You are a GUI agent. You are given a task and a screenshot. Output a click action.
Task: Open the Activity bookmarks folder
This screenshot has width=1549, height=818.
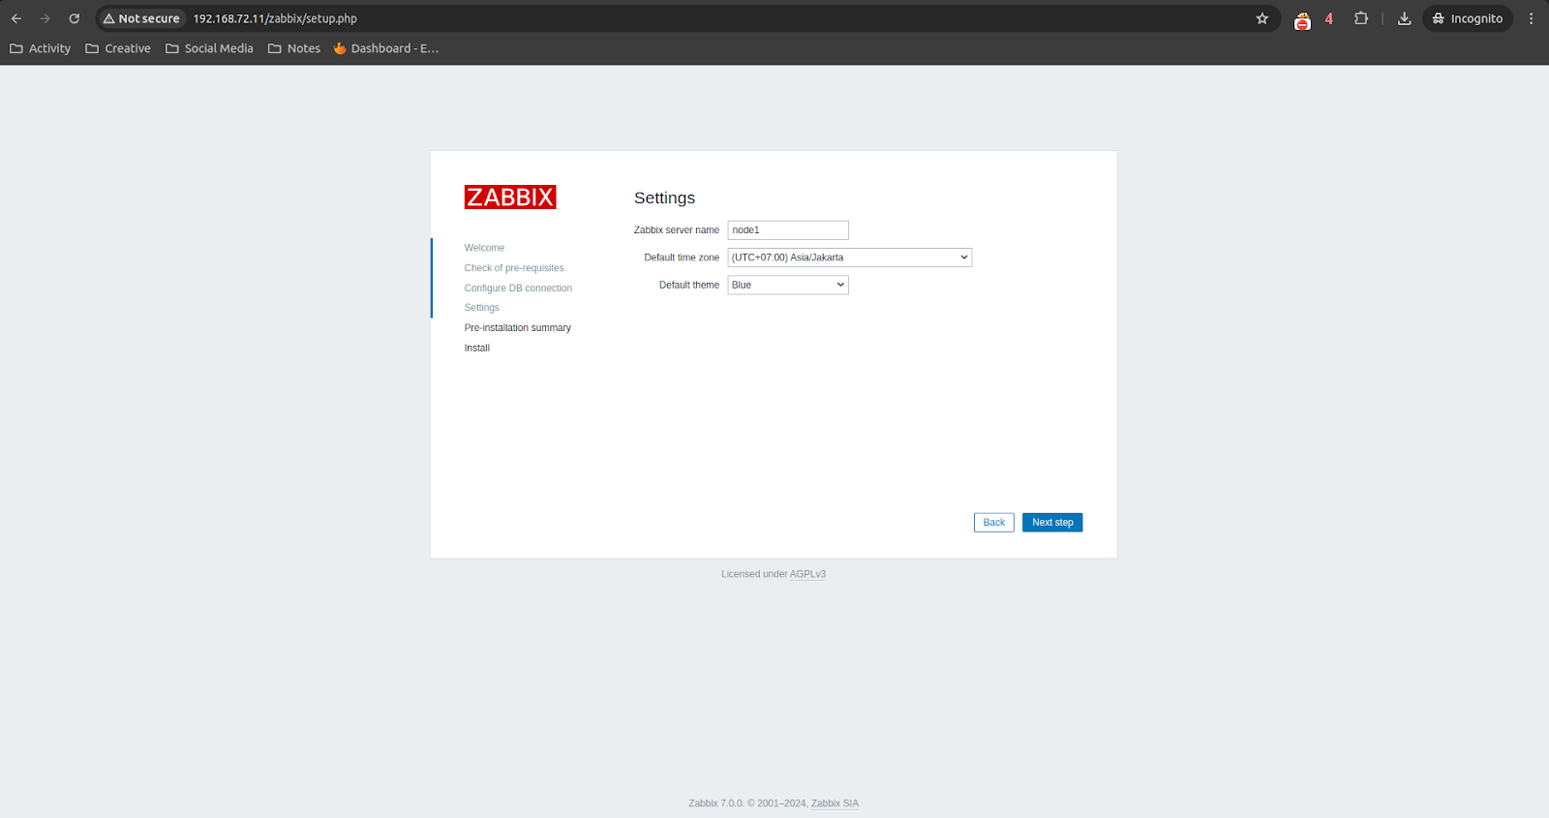click(x=41, y=48)
